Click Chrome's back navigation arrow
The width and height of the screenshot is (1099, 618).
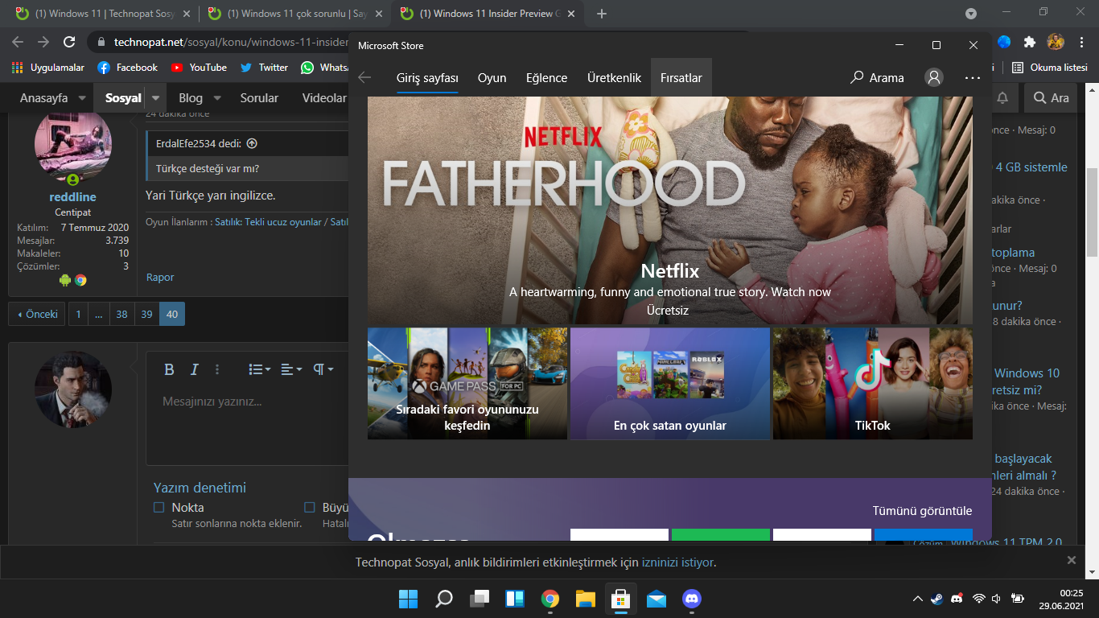[x=19, y=42]
